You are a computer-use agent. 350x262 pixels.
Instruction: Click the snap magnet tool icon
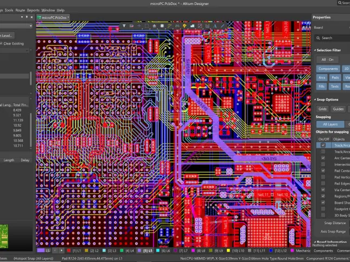[131, 26]
